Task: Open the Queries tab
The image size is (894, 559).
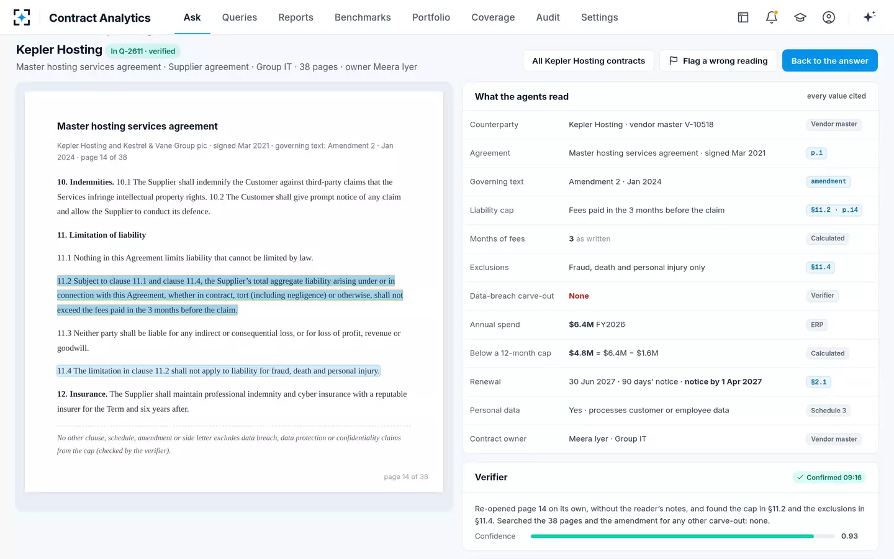Action: (x=240, y=17)
